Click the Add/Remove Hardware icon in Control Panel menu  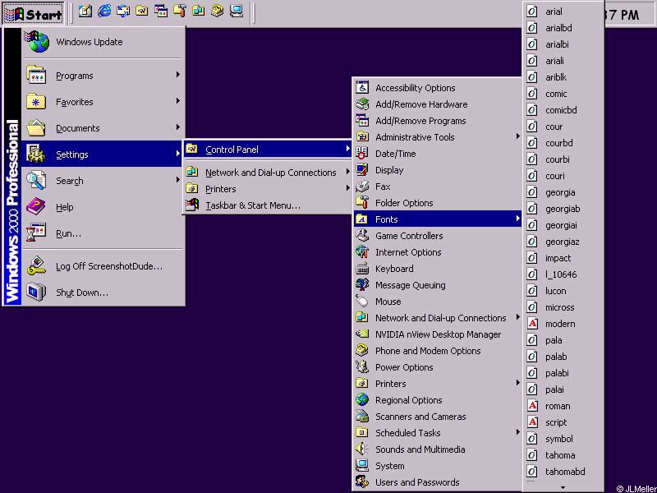(362, 104)
